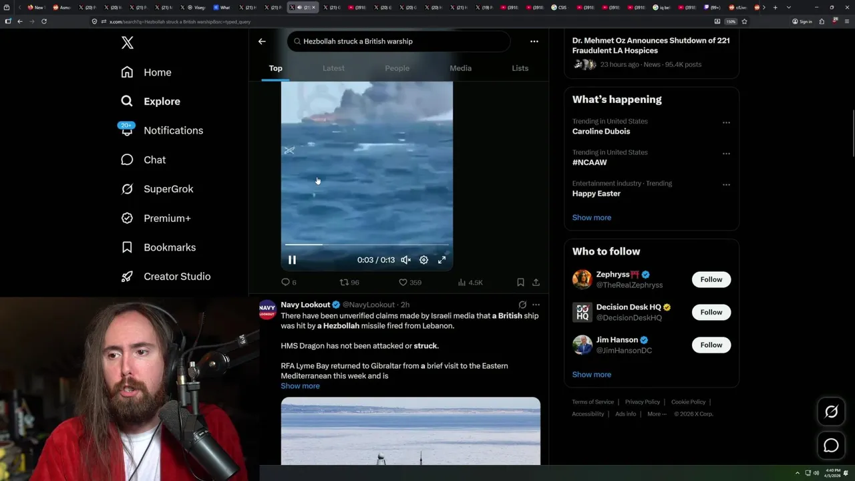Switch to the Lists tab
Screen dimensions: 855x481
[x=520, y=68]
